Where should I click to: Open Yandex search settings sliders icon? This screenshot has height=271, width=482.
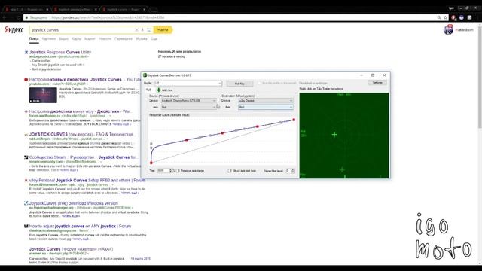149,30
